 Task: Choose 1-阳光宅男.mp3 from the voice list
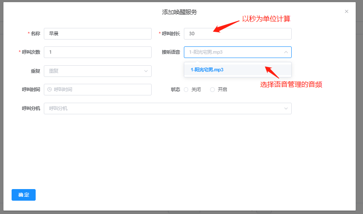[207, 70]
